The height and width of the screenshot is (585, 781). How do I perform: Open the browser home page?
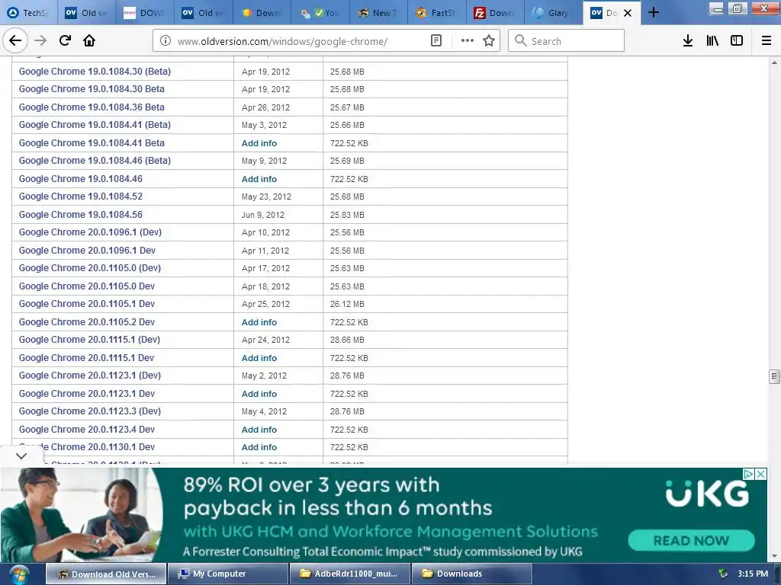[x=89, y=40]
